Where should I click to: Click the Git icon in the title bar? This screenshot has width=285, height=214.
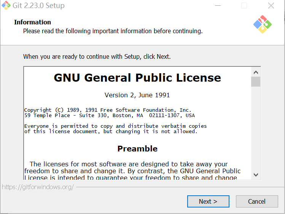(x=6, y=6)
